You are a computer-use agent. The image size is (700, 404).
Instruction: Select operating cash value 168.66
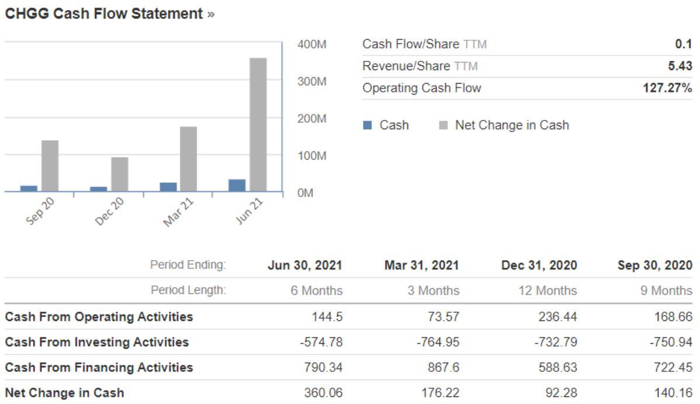tap(673, 317)
